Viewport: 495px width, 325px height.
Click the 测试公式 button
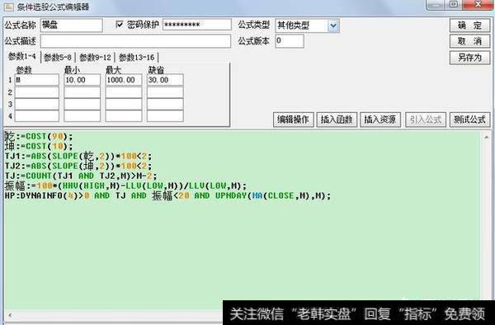pos(469,120)
